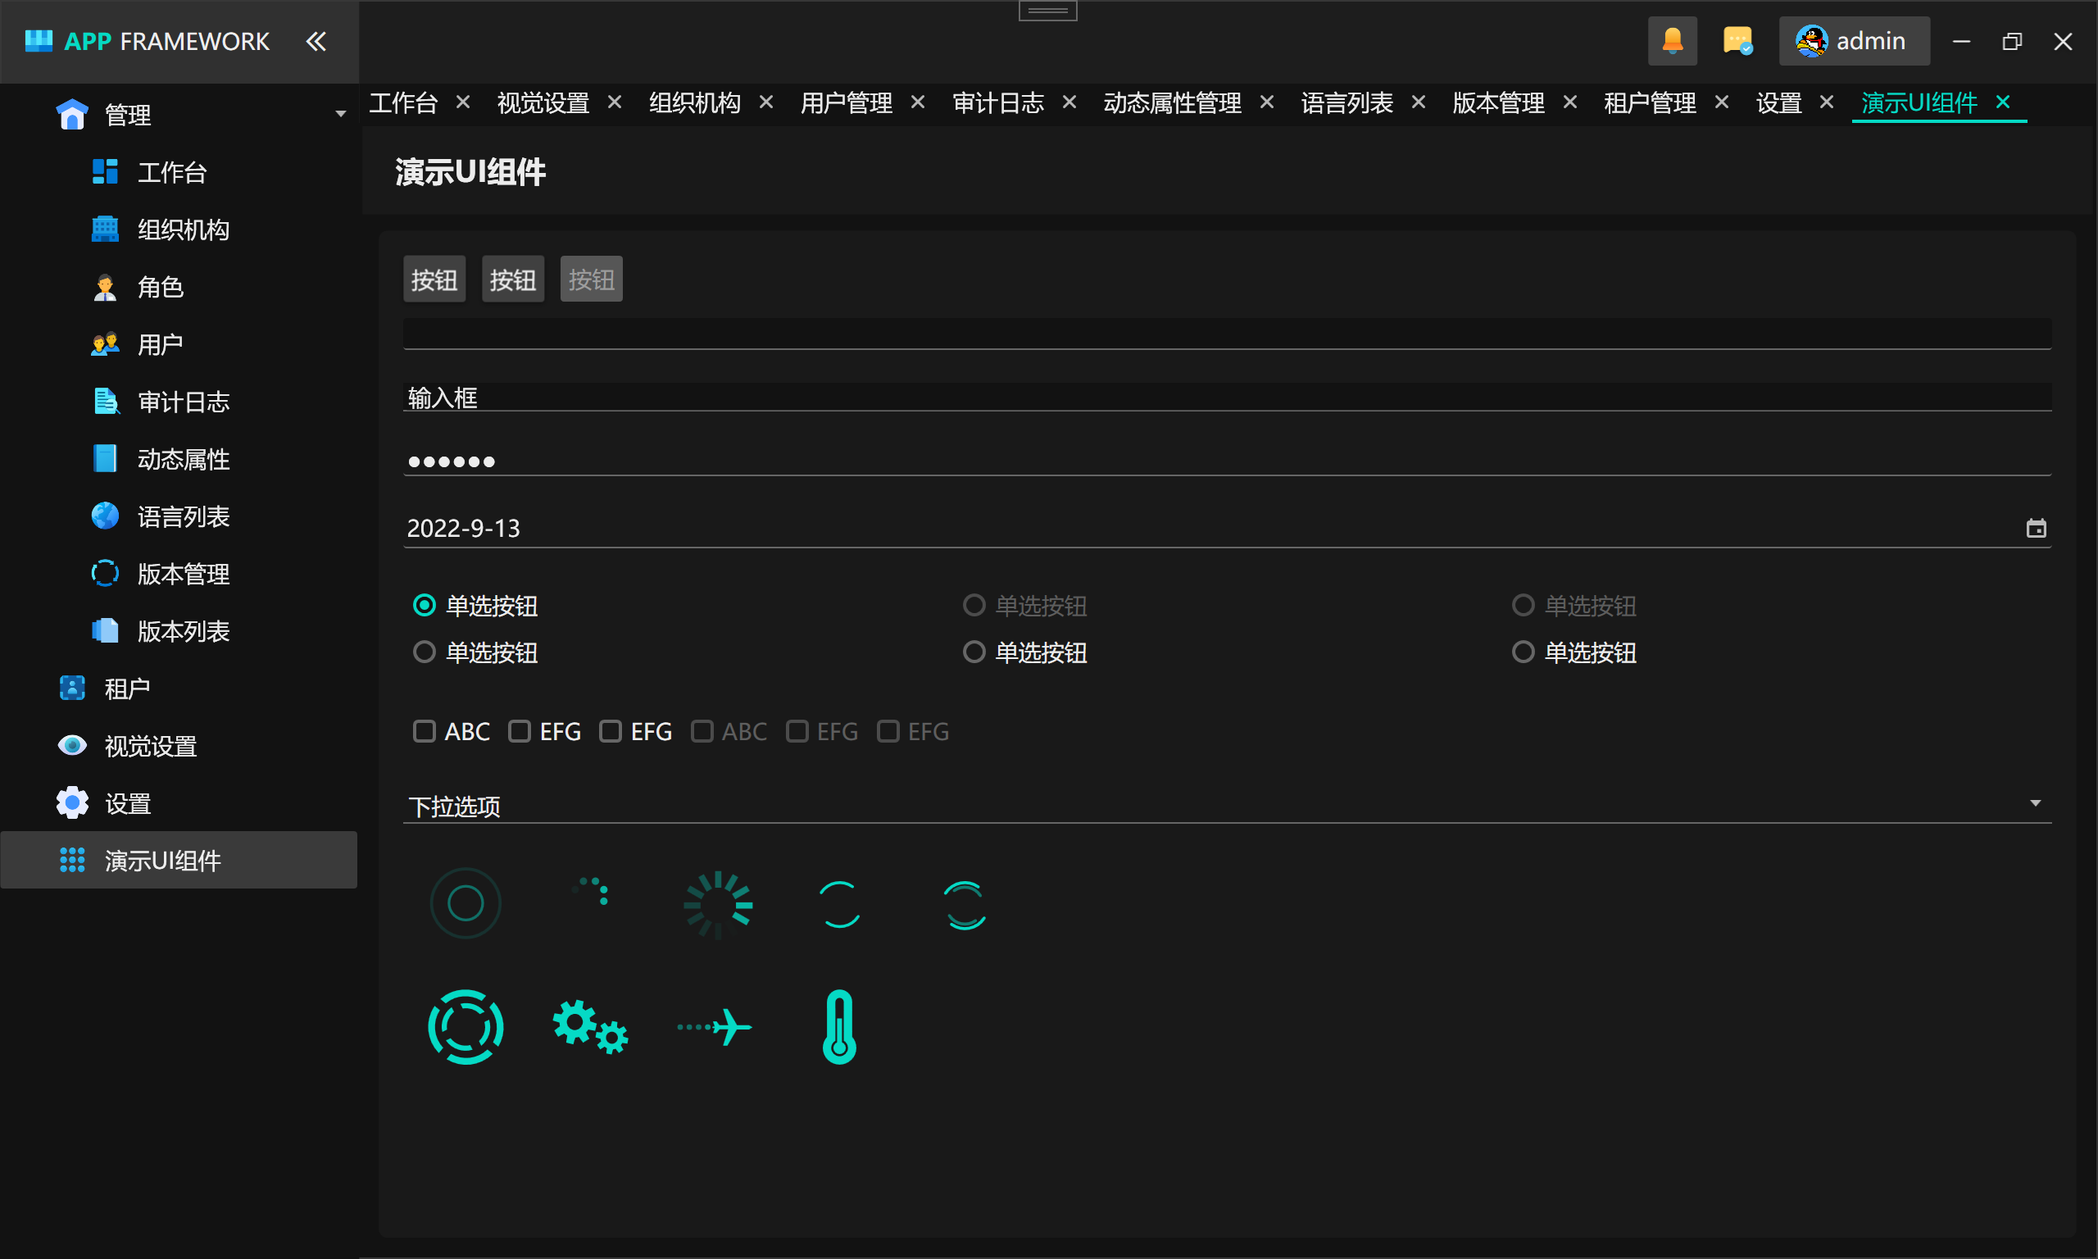Click the circular progress ring spinner
The height and width of the screenshot is (1259, 2098).
[465, 902]
